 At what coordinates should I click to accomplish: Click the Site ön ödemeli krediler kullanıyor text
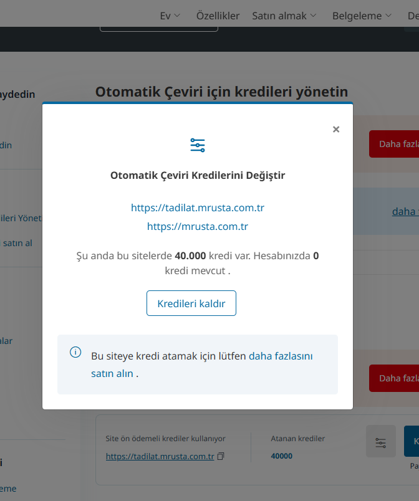[x=166, y=439]
